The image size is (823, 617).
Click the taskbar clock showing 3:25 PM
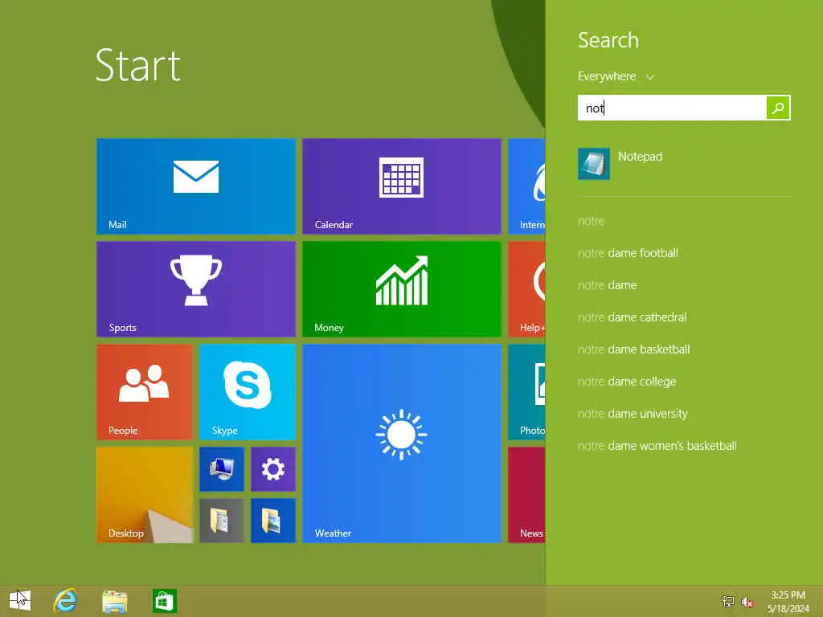[x=788, y=601]
